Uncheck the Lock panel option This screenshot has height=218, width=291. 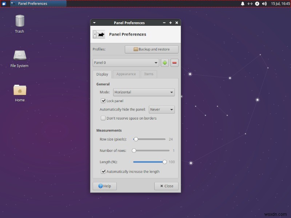103,101
